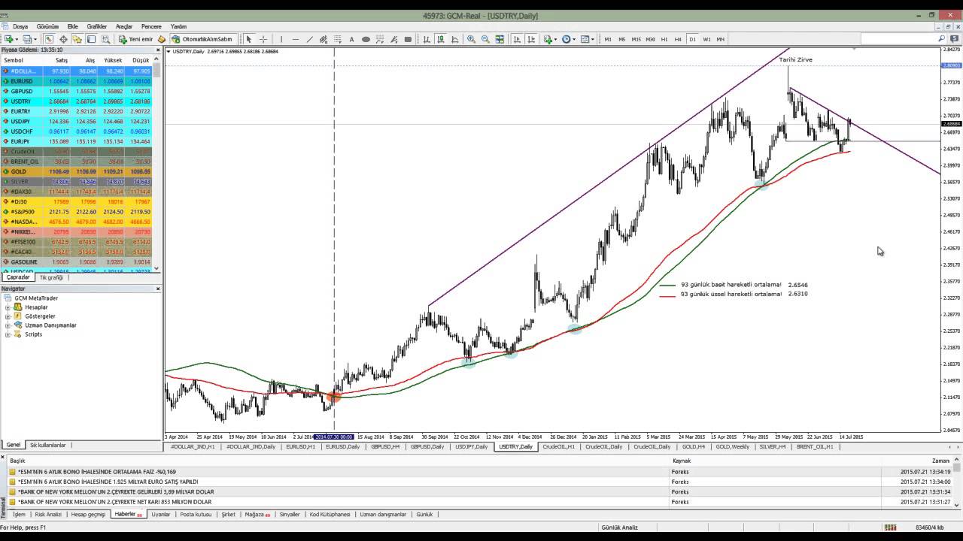Select the GOLD row in Market Watch
The image size is (963, 541).
(76, 171)
